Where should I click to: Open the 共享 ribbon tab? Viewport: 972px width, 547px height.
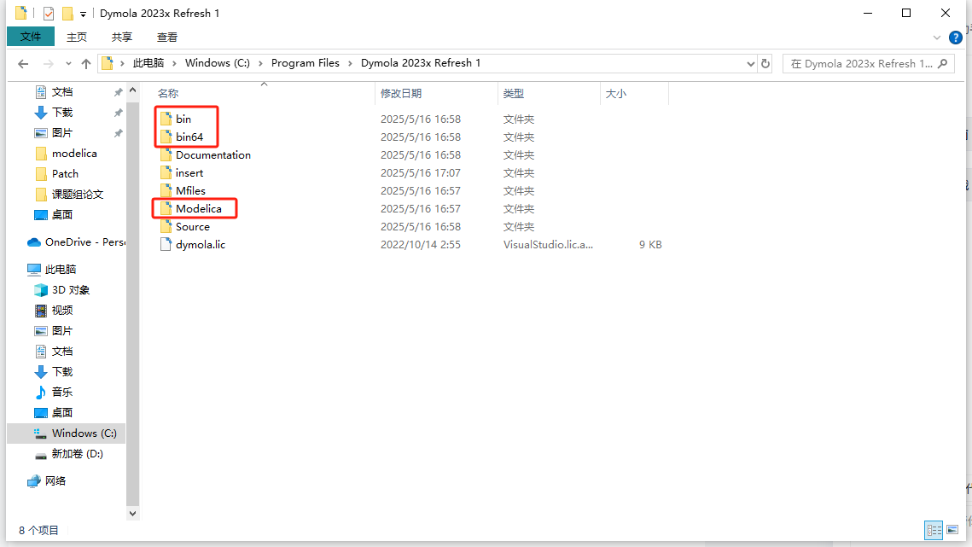pyautogui.click(x=121, y=38)
